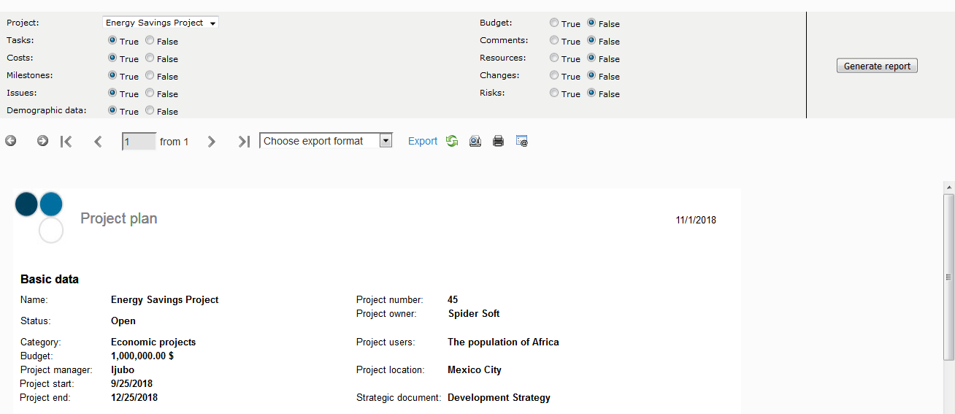Open the Choose export format dropdown

tap(326, 141)
